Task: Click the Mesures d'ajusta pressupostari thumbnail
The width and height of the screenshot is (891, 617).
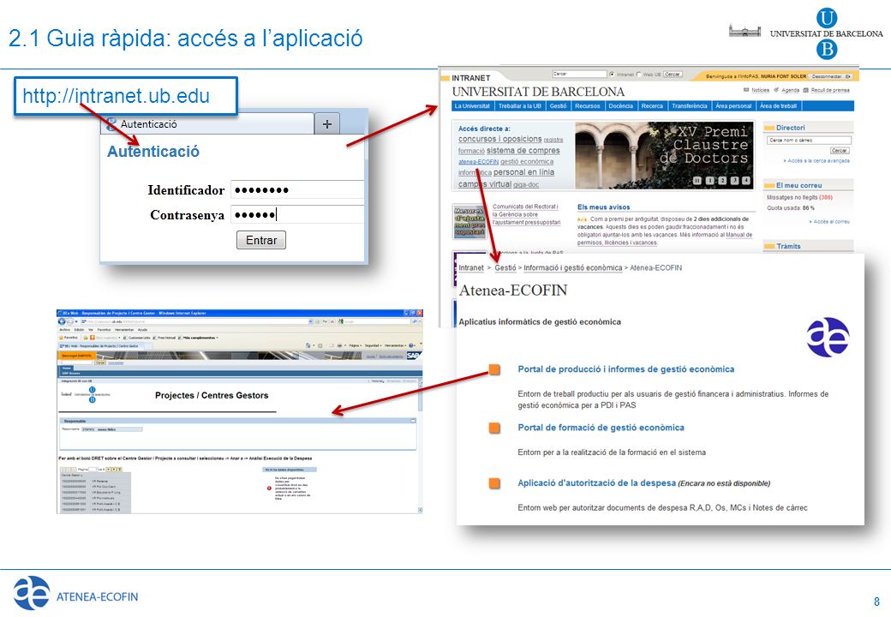Action: pyautogui.click(x=469, y=222)
